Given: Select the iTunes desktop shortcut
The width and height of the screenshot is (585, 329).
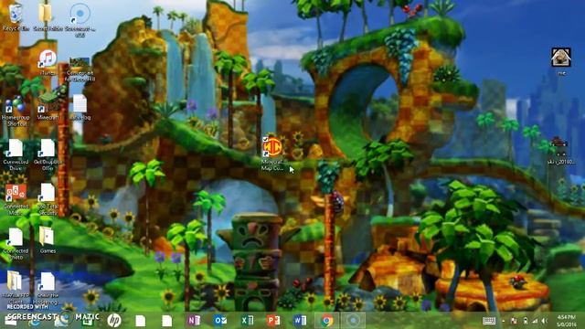Looking at the screenshot, I should tap(48, 63).
